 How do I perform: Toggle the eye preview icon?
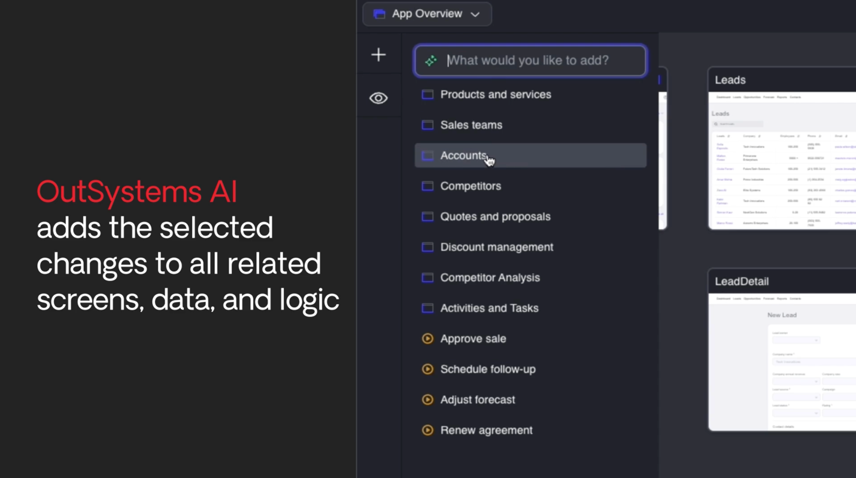click(378, 98)
